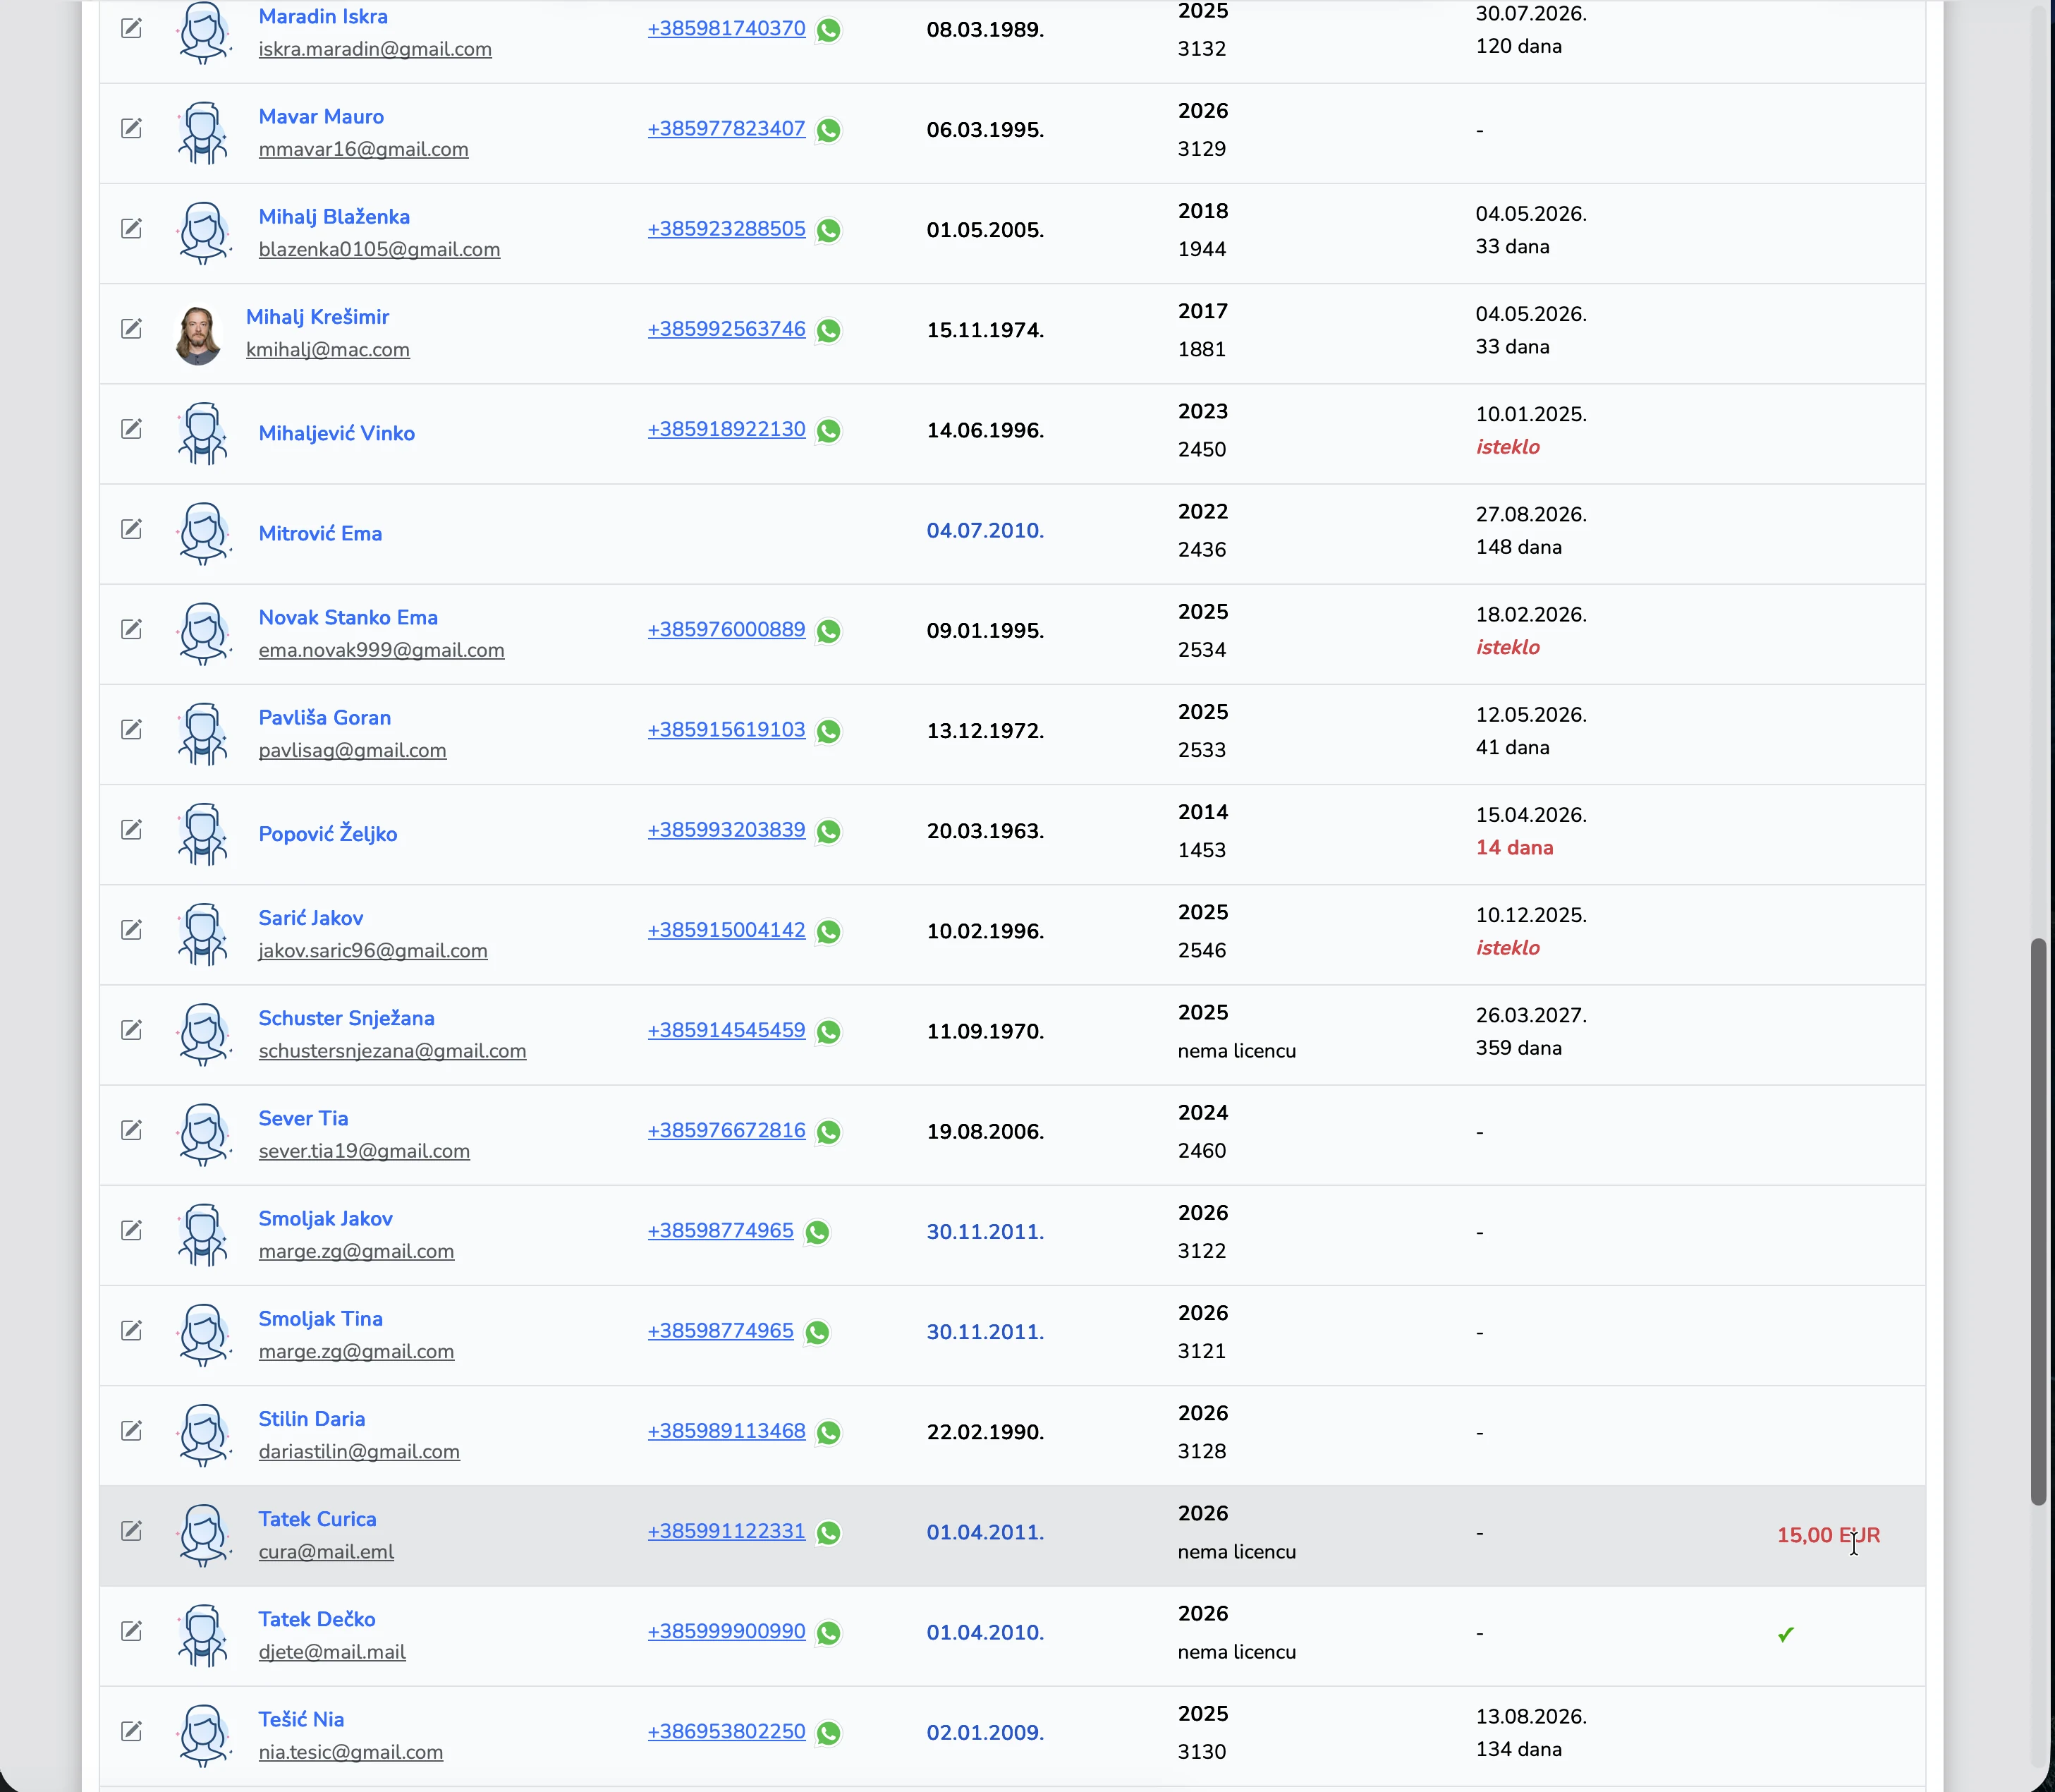
Task: Click phone link +385915004142 for Sarić Jakov
Action: (x=726, y=929)
